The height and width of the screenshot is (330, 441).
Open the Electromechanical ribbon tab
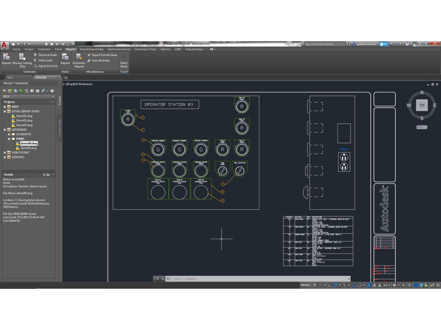coord(119,49)
